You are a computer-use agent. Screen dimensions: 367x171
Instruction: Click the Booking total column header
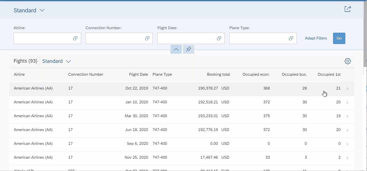click(218, 74)
